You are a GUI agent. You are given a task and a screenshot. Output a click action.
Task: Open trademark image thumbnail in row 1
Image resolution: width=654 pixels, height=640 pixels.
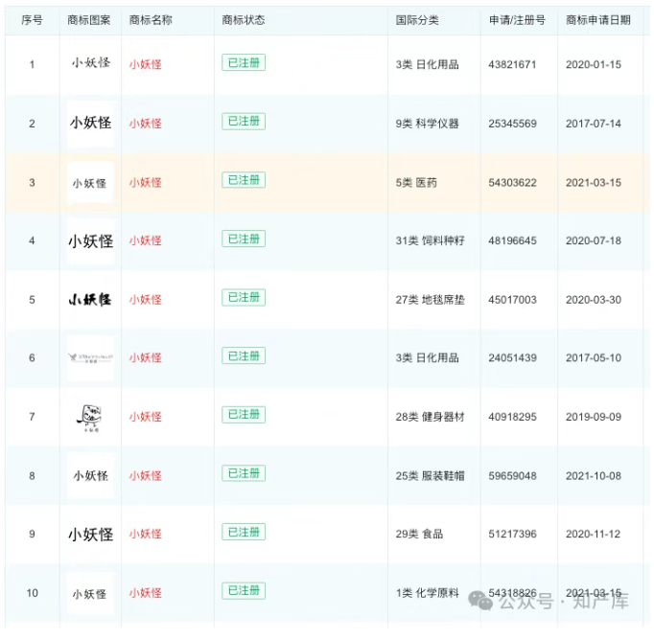coord(90,63)
